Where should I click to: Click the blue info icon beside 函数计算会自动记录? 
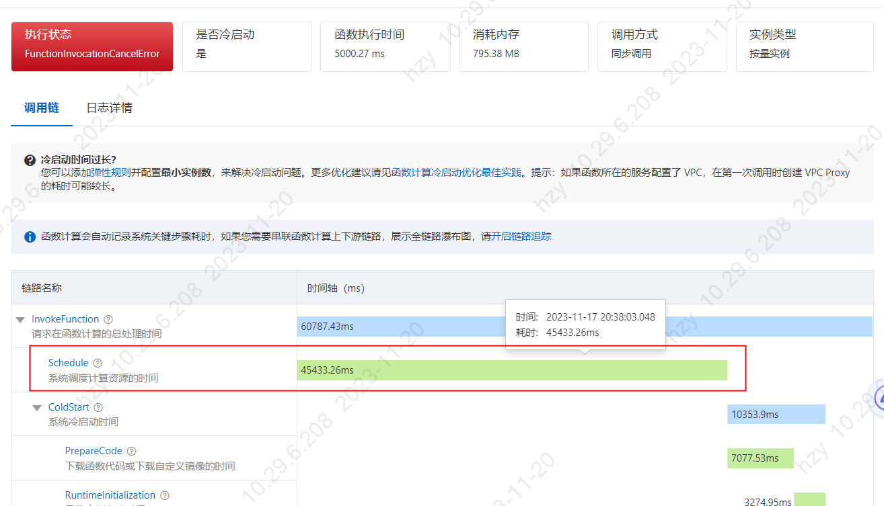tap(30, 237)
